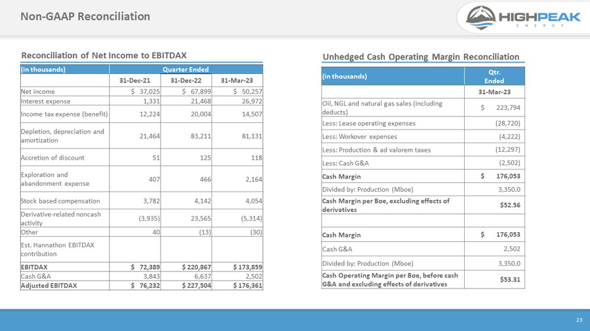Screen dimensions: 590x331
Task: Click Net income value '$ 37,025'
Action: [146, 92]
